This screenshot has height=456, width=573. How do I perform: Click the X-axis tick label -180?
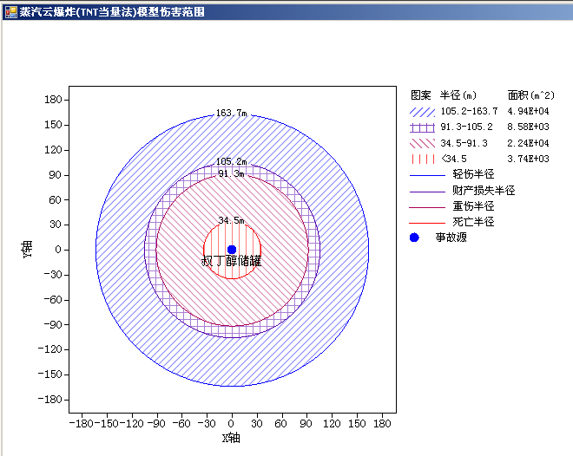(x=82, y=424)
